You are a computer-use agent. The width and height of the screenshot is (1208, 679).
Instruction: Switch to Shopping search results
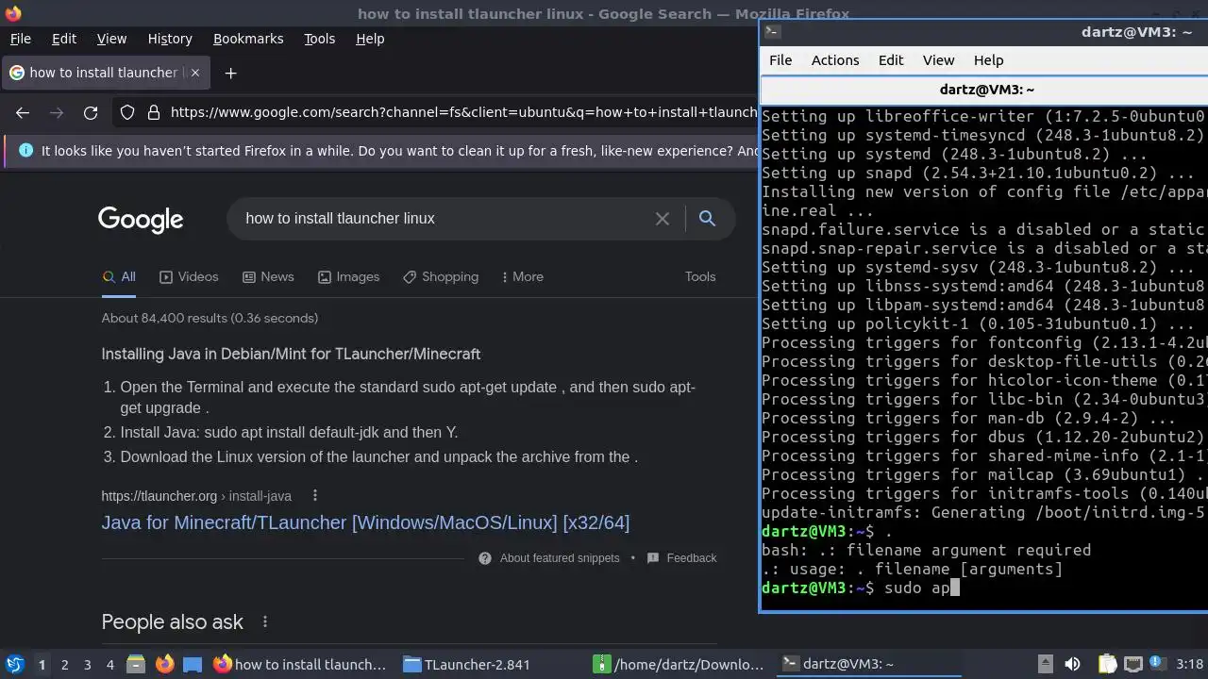point(441,277)
